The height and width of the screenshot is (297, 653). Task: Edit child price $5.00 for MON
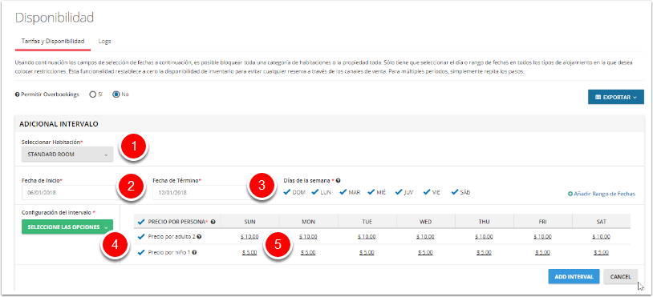coord(308,252)
